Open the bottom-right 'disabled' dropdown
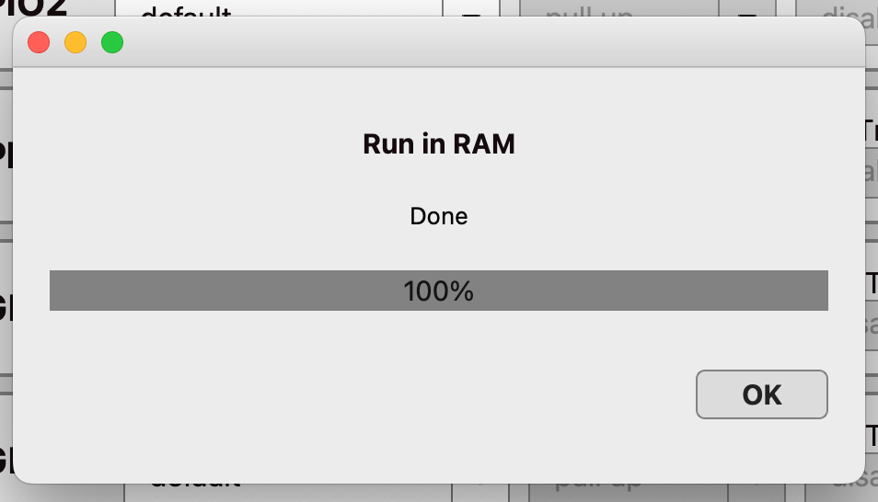This screenshot has width=878, height=502. pos(845,491)
